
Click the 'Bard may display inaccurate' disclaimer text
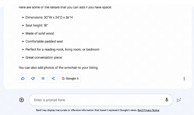[86, 110]
